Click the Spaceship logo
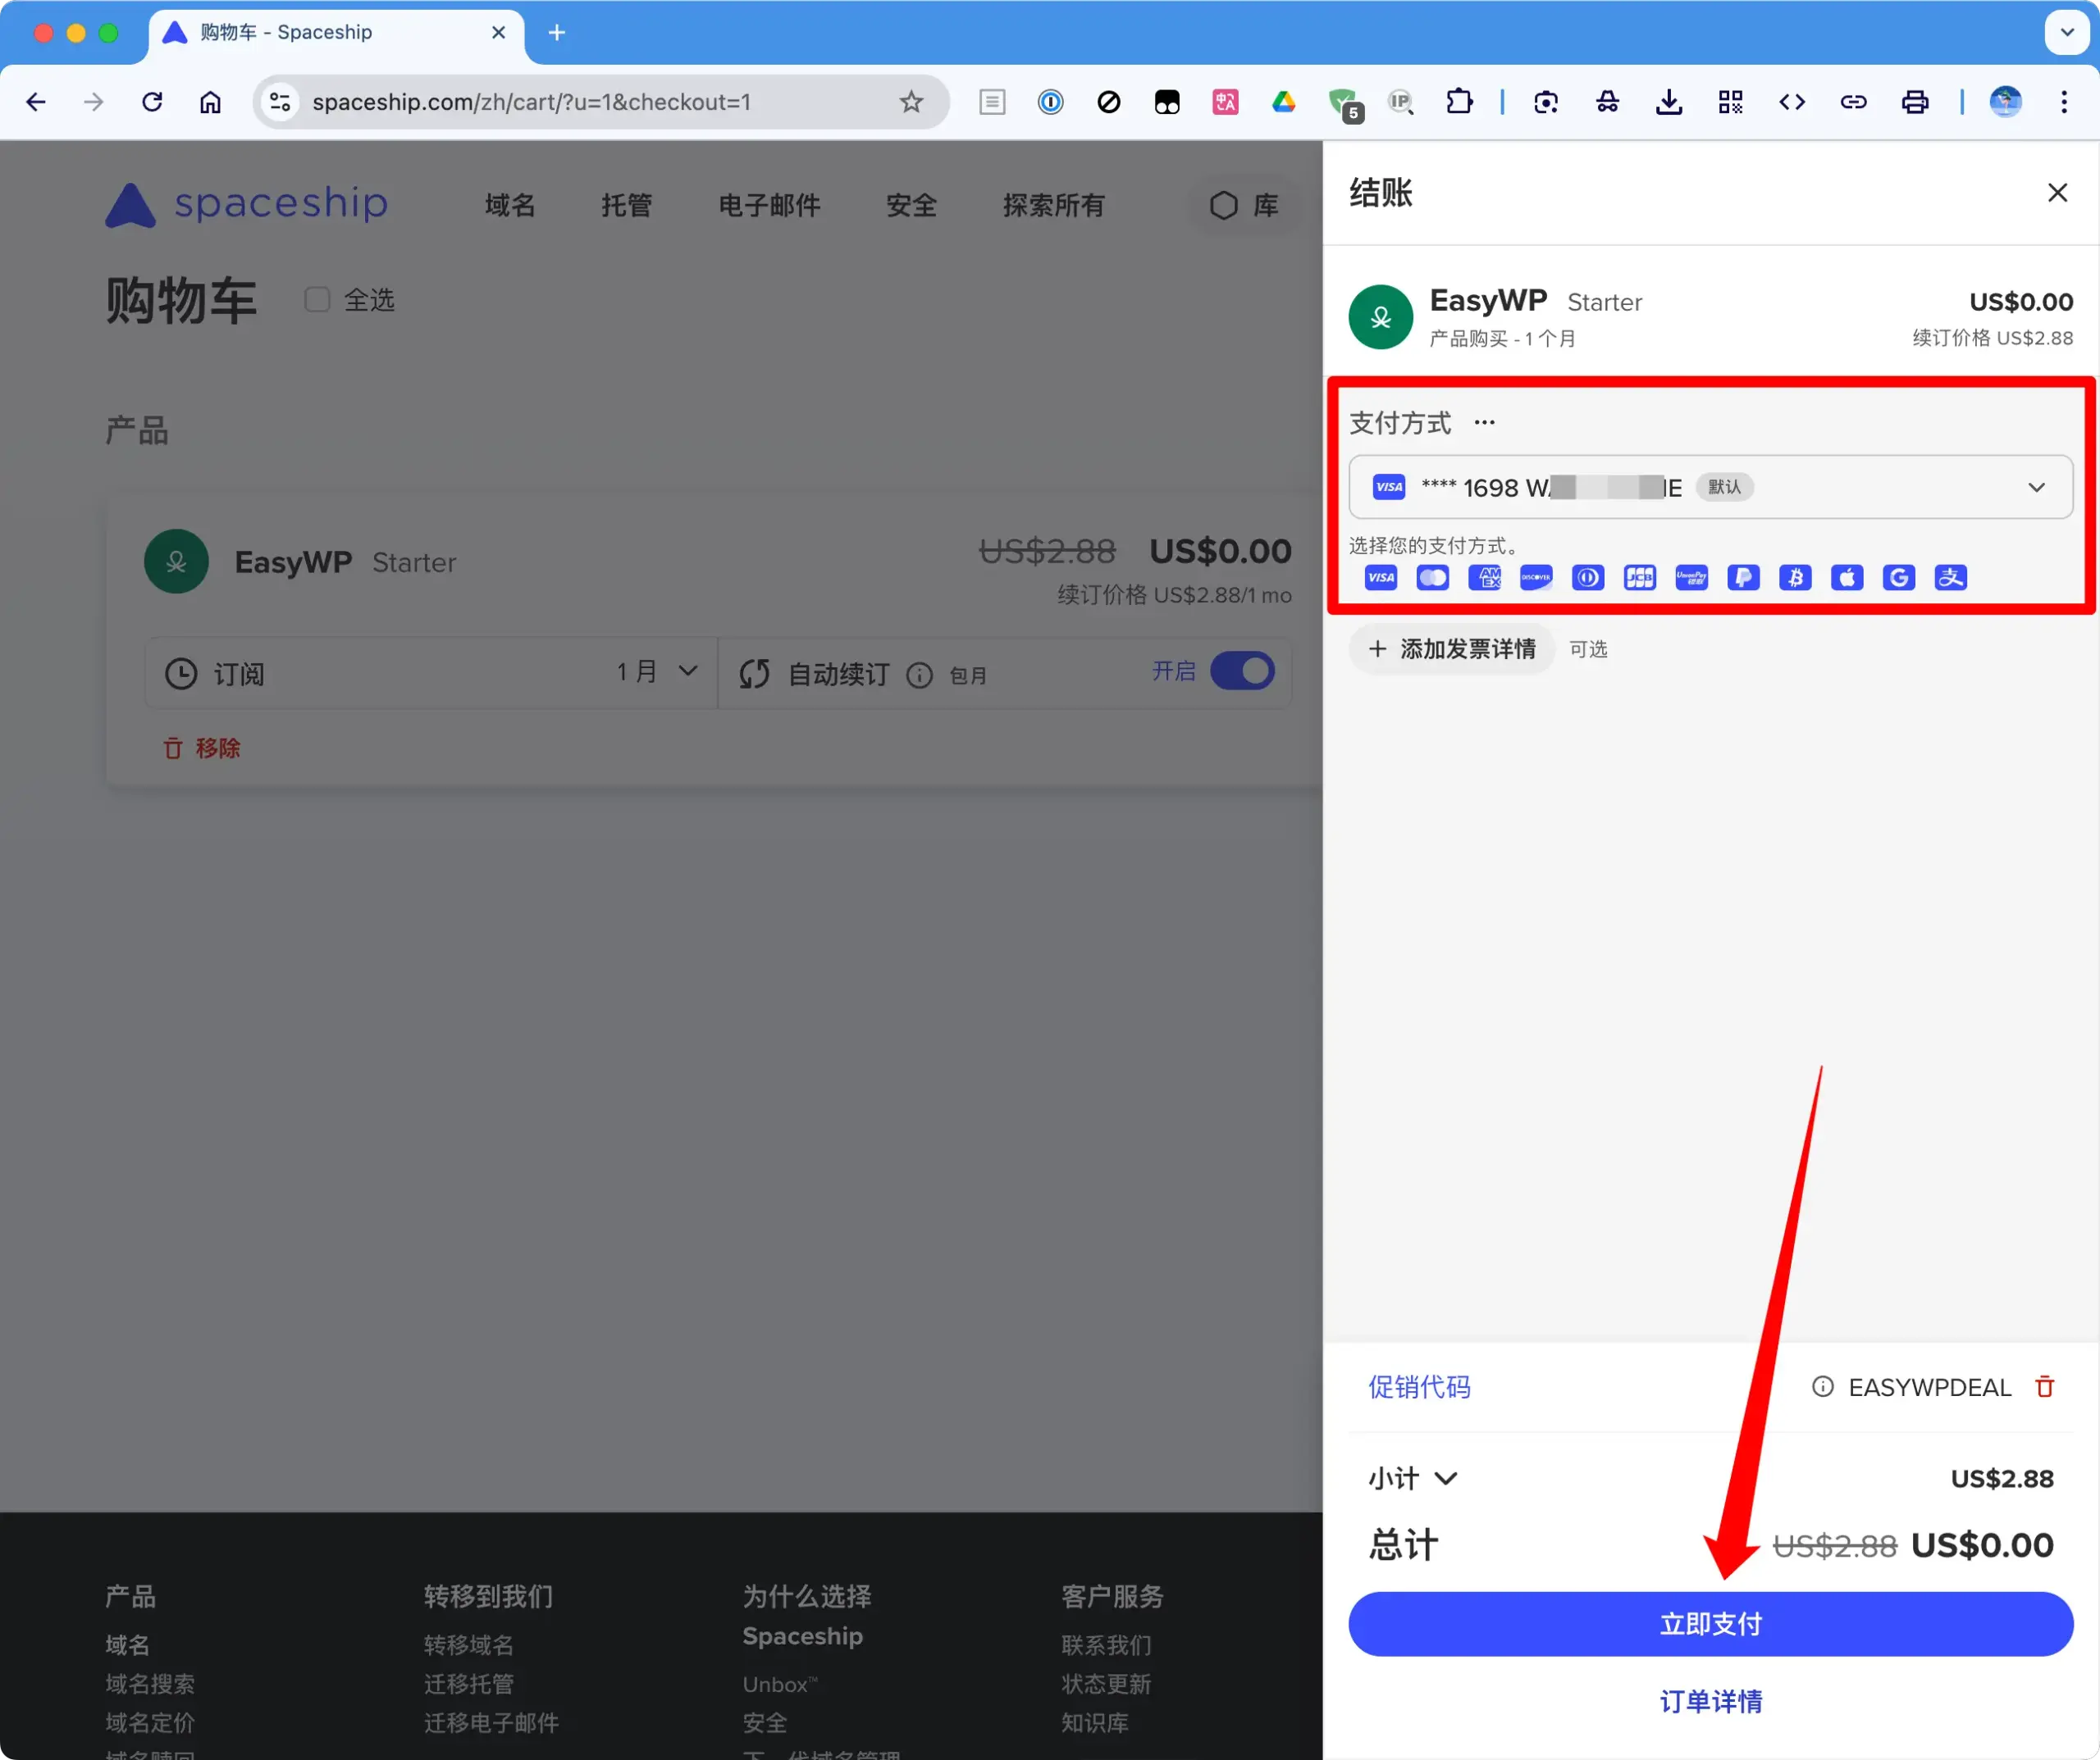Screen dimensions: 2100x1760 (247, 204)
